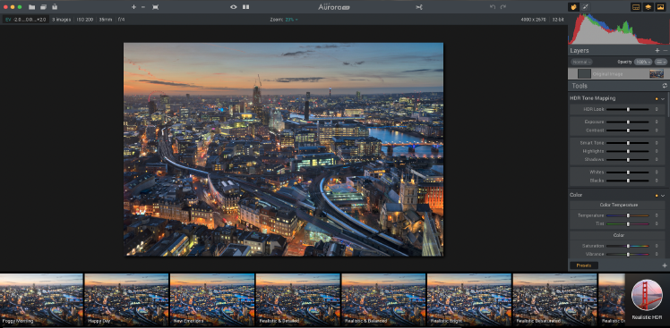This screenshot has width=670, height=328.
Task: Toggle the before/after compare view
Action: click(245, 7)
